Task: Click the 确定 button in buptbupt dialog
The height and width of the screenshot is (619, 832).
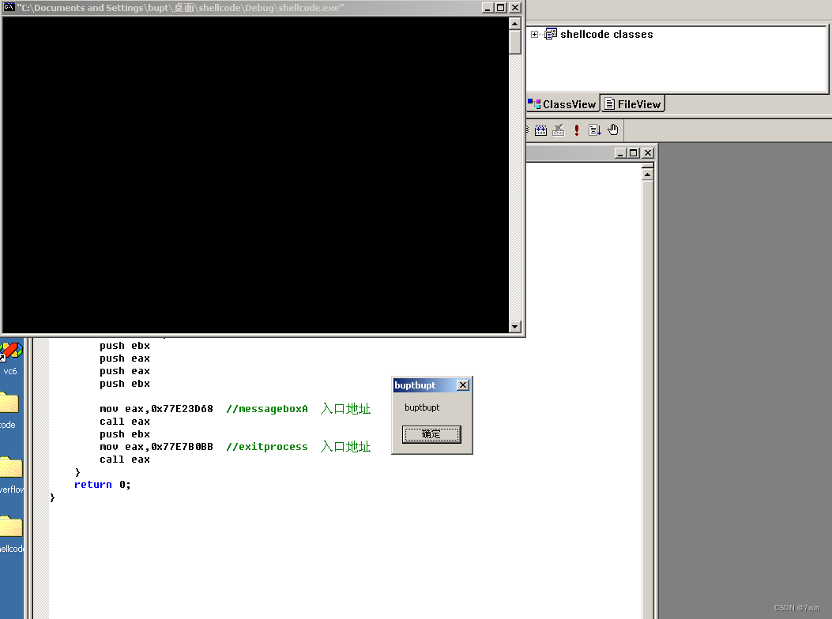Action: [x=431, y=434]
